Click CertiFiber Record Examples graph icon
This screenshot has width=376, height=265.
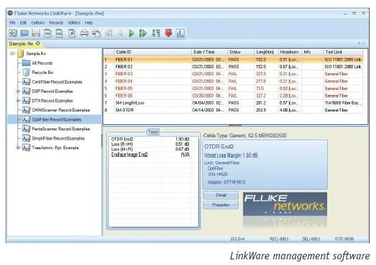pyautogui.click(x=26, y=82)
